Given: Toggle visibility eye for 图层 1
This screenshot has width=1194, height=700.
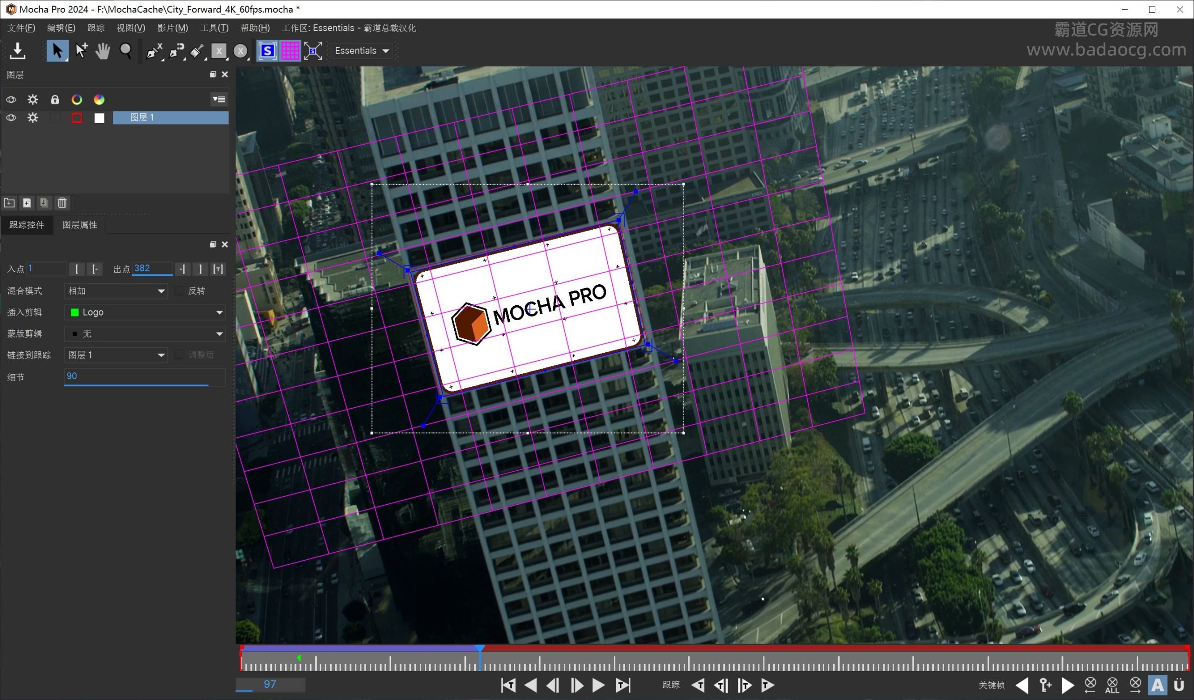Looking at the screenshot, I should click(11, 117).
